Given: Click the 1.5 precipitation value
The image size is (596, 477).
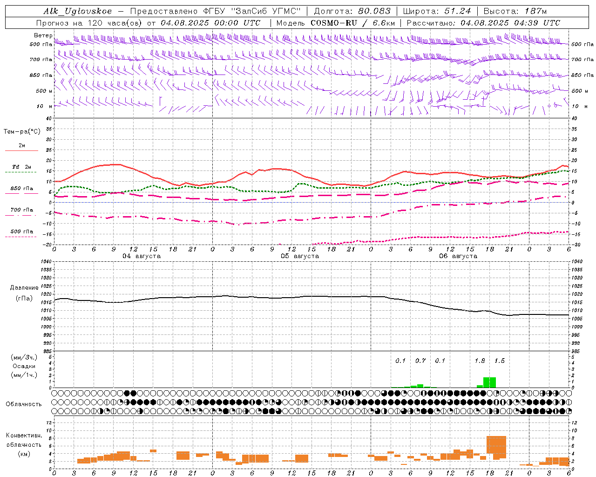Looking at the screenshot, I should pos(500,361).
